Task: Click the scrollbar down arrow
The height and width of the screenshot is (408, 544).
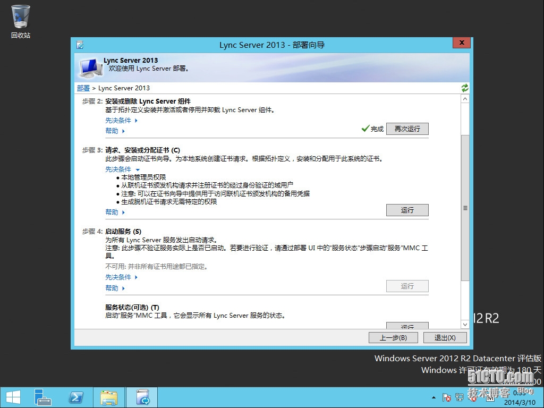Action: click(465, 325)
